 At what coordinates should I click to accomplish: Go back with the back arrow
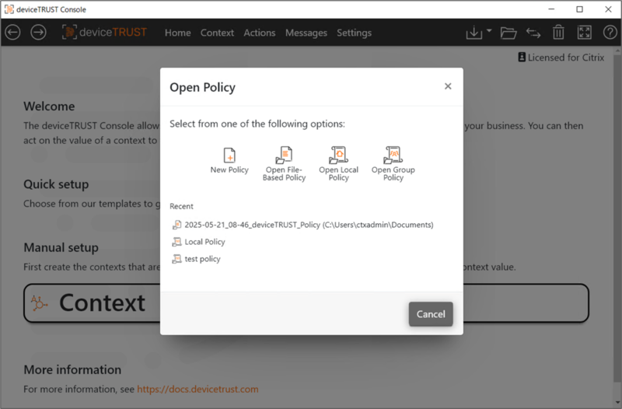13,32
